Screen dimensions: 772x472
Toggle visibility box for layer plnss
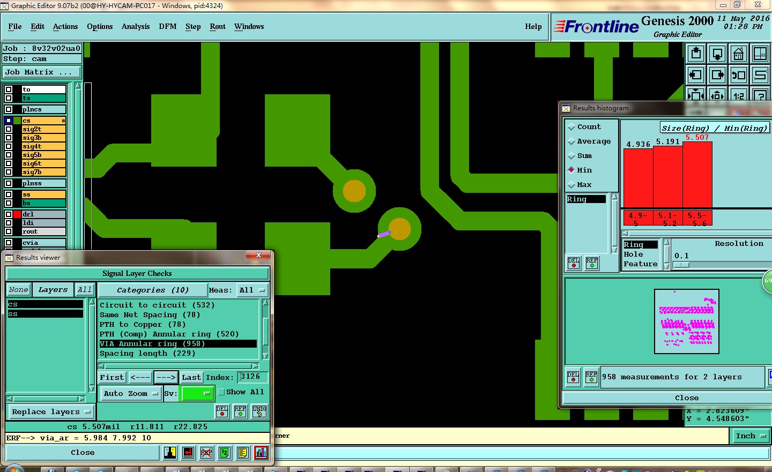(9, 183)
